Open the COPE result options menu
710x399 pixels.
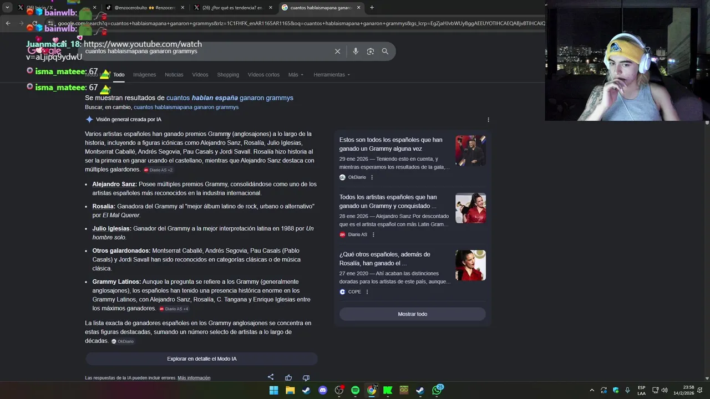pyautogui.click(x=367, y=291)
